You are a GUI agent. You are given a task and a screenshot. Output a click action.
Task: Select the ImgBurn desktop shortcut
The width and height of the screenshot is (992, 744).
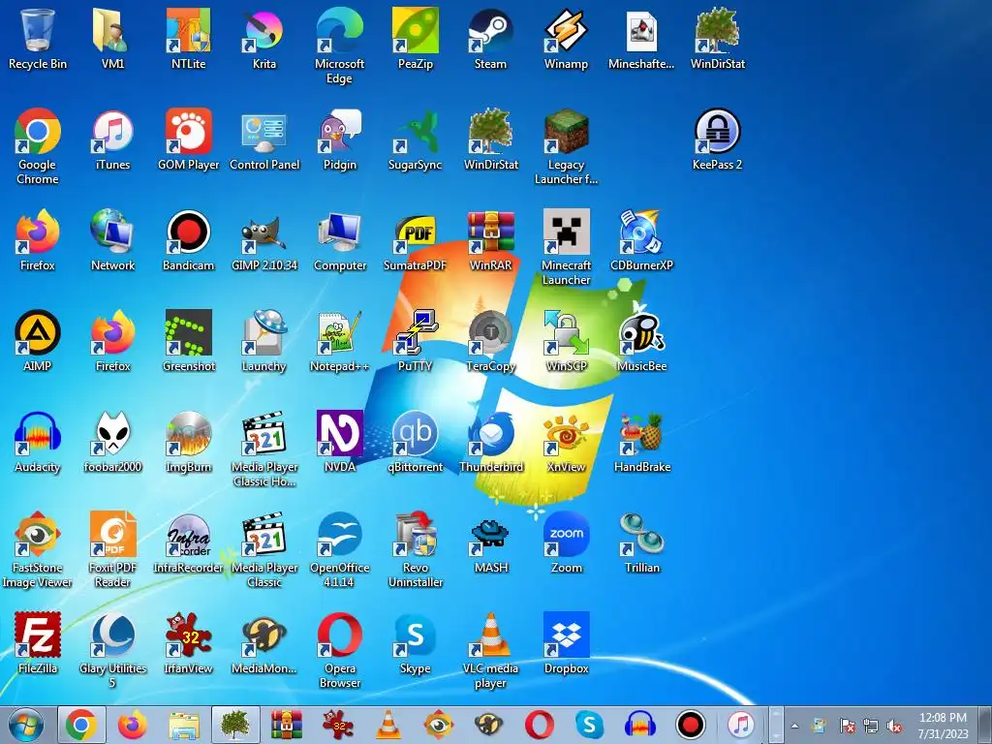[189, 442]
